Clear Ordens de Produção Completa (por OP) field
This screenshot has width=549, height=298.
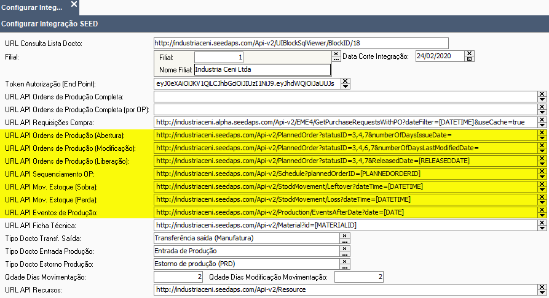click(x=542, y=107)
